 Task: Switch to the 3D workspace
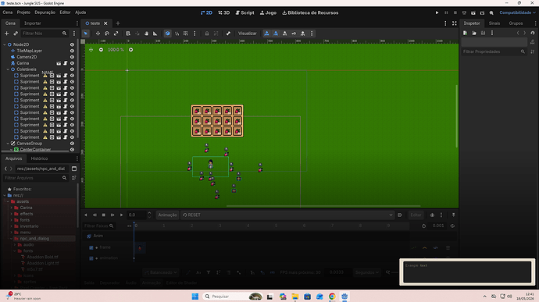223,12
